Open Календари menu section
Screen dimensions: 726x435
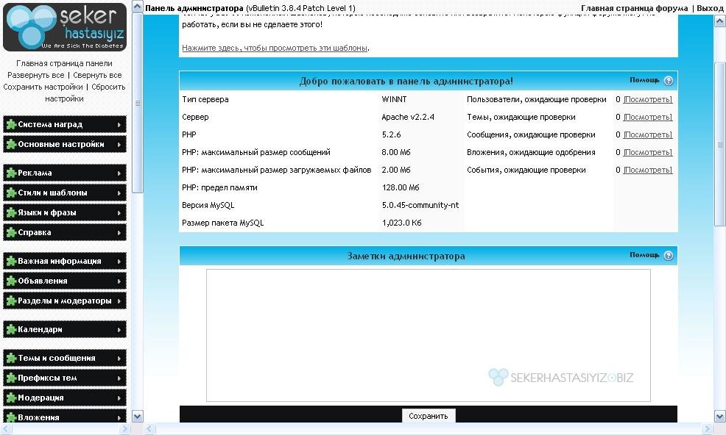[x=65, y=330]
